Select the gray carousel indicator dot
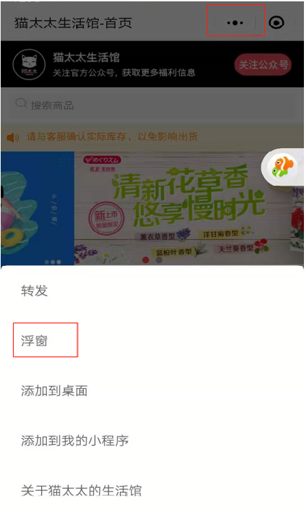This screenshot has height=514, width=306. (159, 260)
